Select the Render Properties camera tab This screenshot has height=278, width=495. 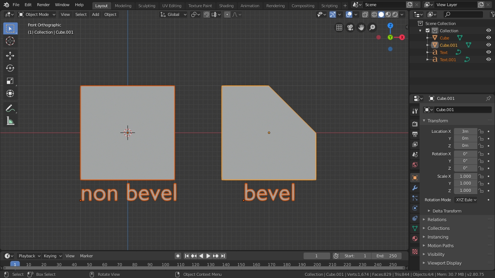click(x=415, y=124)
